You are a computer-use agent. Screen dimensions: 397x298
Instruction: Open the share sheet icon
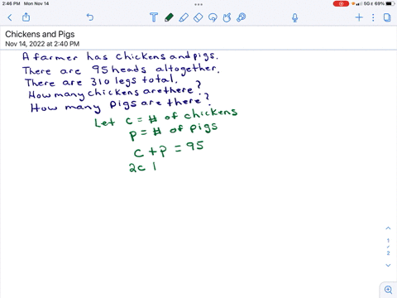pos(26,17)
